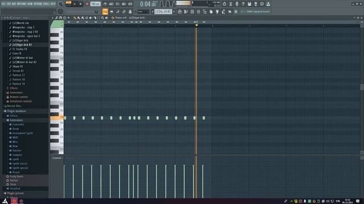364x204 pixels.
Task: Toggle the blend recording overdub option
Action: [124, 4]
